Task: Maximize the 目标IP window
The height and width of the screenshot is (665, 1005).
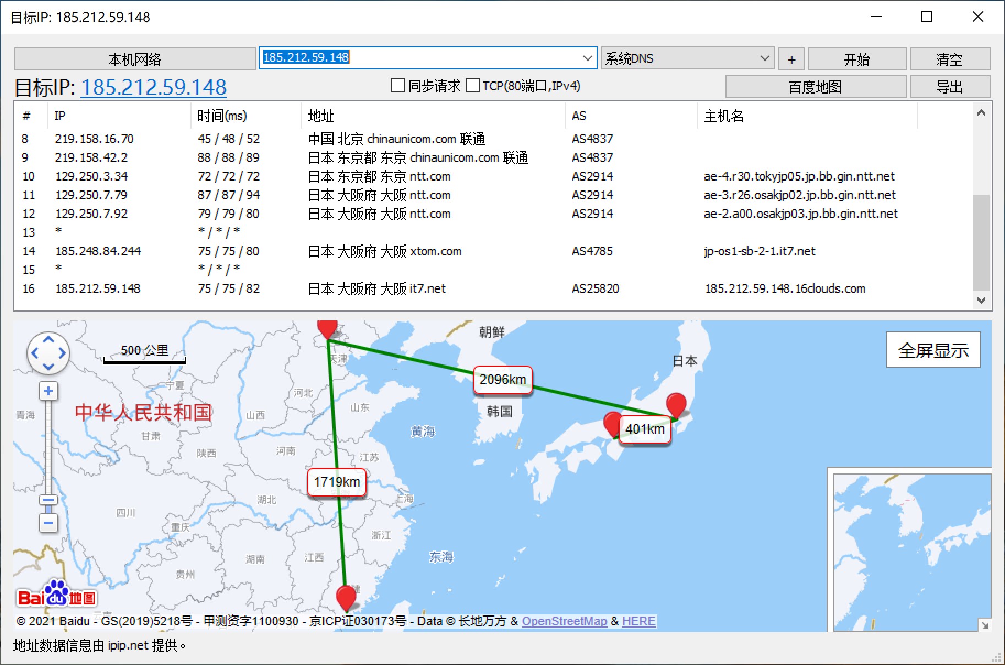Action: 927,17
